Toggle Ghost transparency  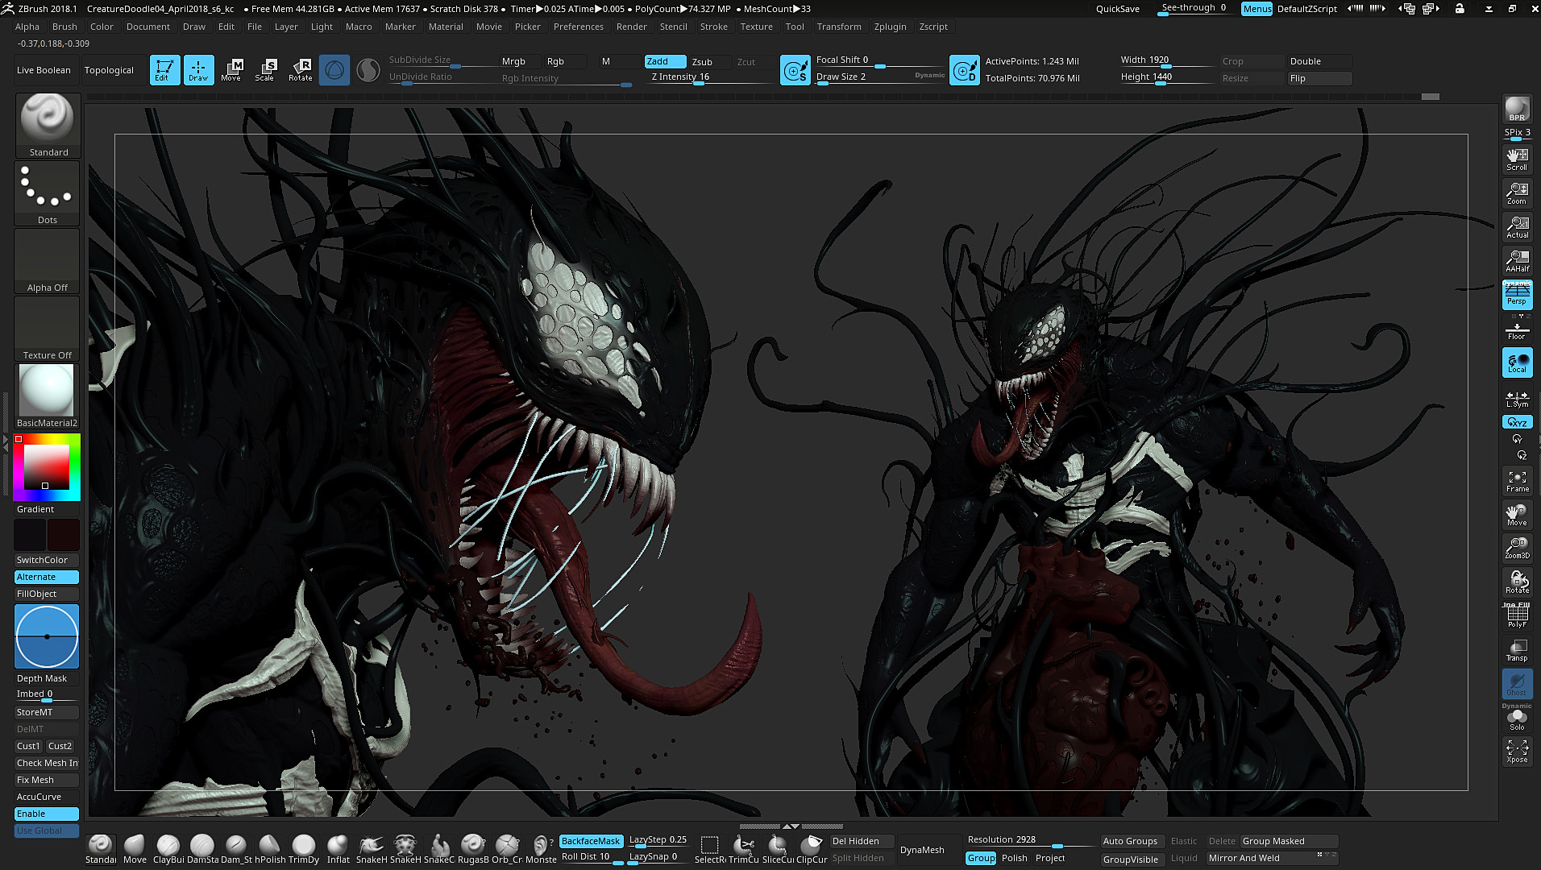[1517, 684]
